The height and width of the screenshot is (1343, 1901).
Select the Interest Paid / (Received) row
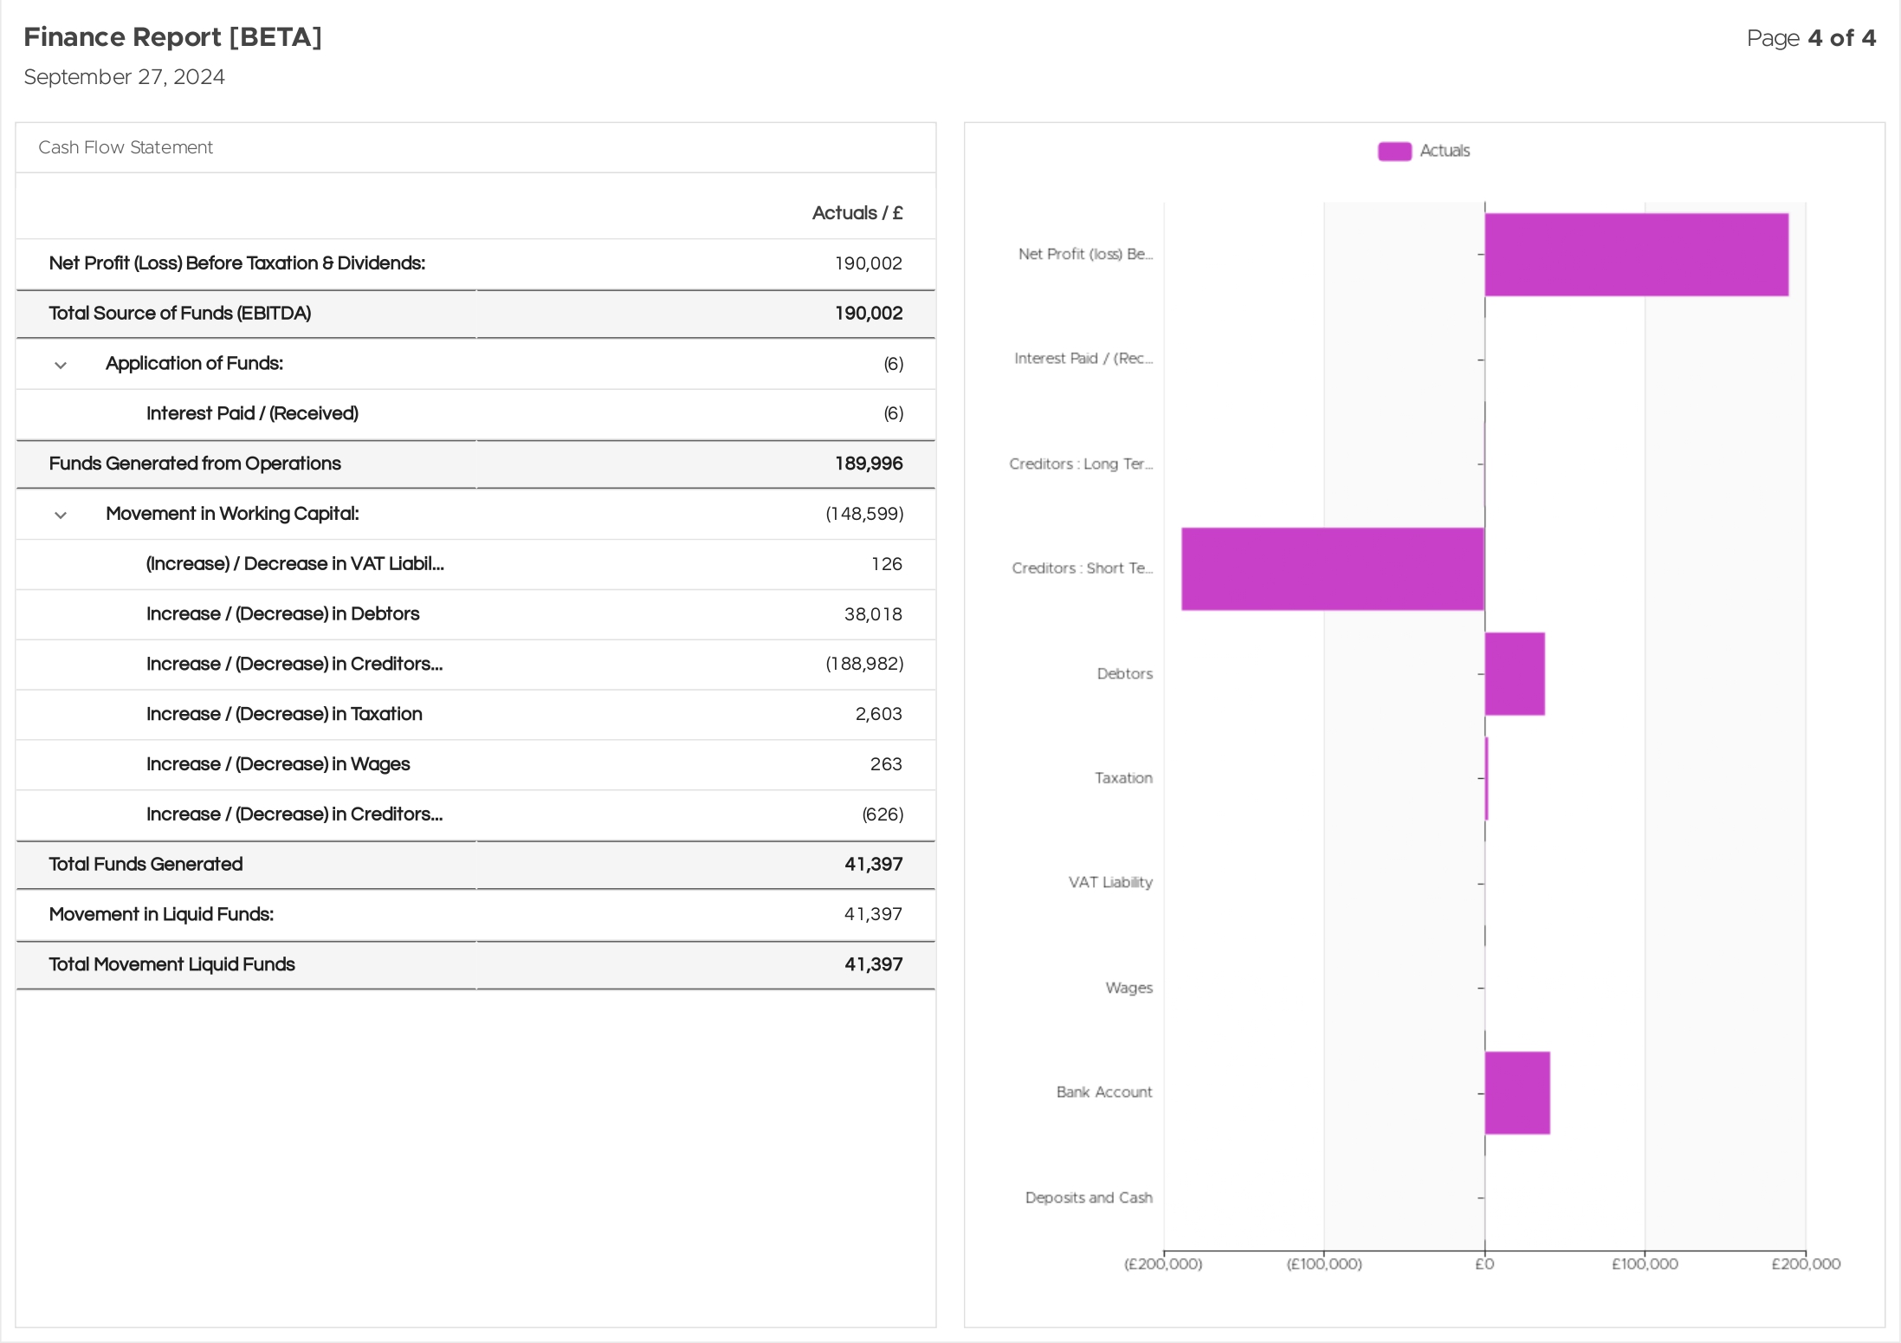click(x=475, y=414)
